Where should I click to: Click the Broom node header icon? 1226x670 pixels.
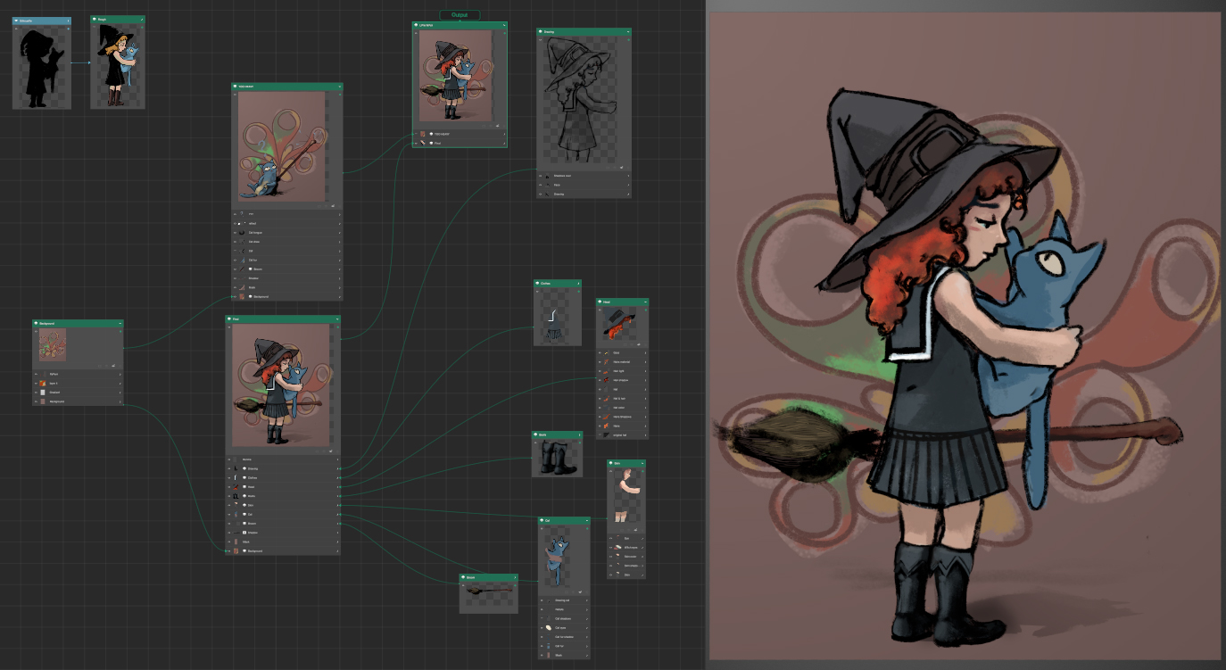click(463, 577)
